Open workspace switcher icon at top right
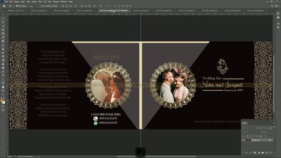The height and width of the screenshot is (158, 281). pyautogui.click(x=277, y=6)
